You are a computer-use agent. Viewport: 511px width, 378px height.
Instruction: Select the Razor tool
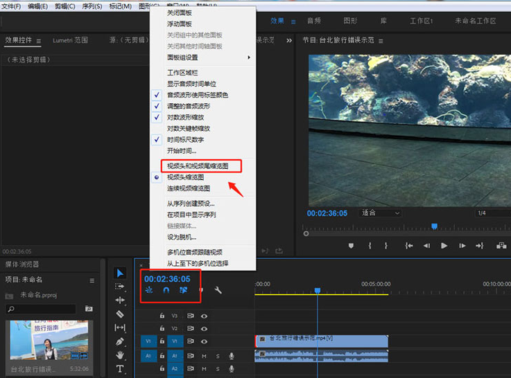point(120,314)
